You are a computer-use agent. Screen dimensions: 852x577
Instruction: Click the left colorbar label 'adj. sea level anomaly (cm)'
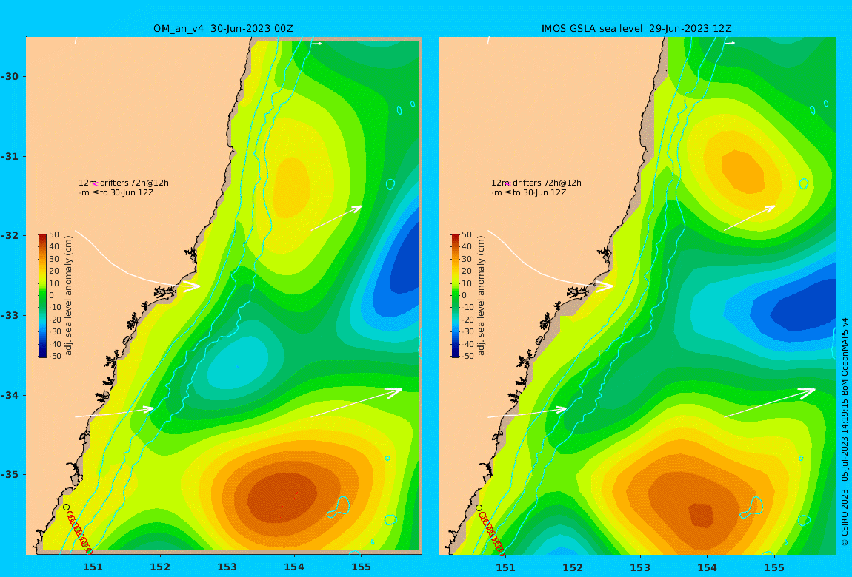pyautogui.click(x=68, y=296)
